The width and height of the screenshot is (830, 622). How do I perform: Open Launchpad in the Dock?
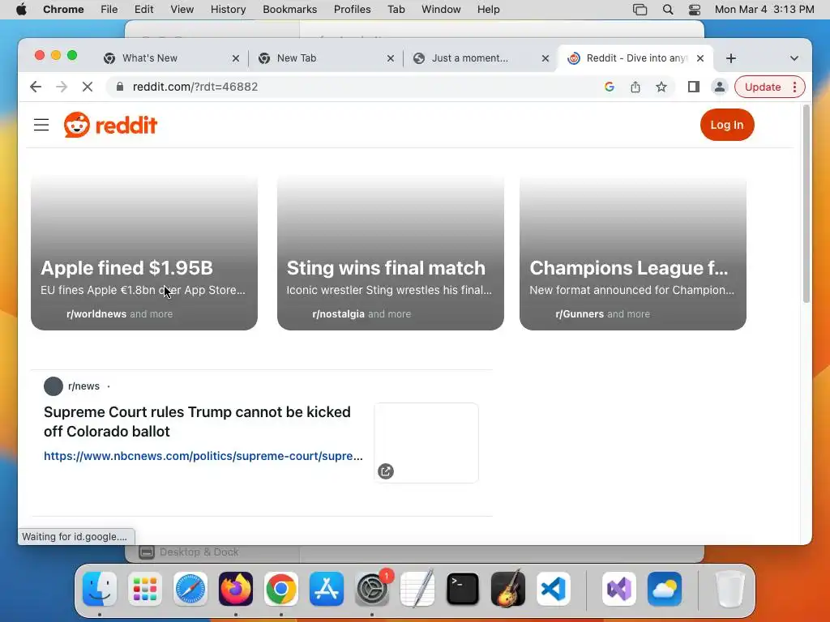click(144, 588)
